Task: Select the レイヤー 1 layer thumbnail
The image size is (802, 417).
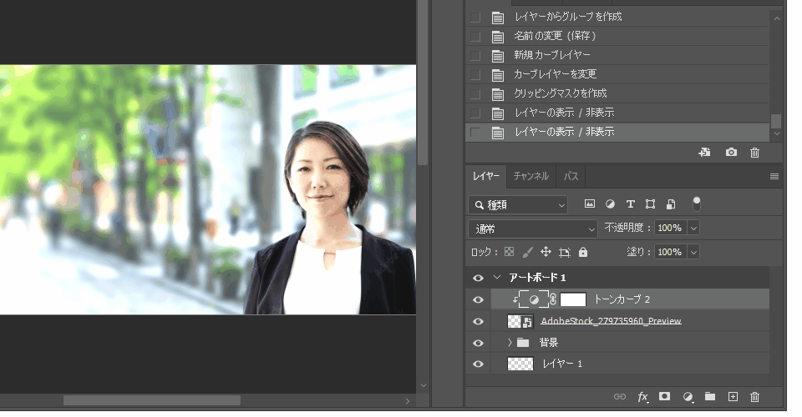Action: coord(520,364)
